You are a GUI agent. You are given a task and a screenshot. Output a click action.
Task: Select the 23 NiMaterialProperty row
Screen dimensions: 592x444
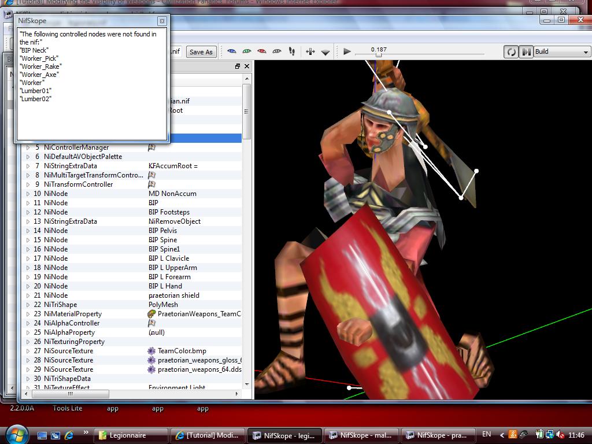[131, 314]
